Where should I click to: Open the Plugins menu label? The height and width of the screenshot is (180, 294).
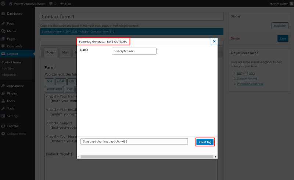pyautogui.click(x=12, y=93)
